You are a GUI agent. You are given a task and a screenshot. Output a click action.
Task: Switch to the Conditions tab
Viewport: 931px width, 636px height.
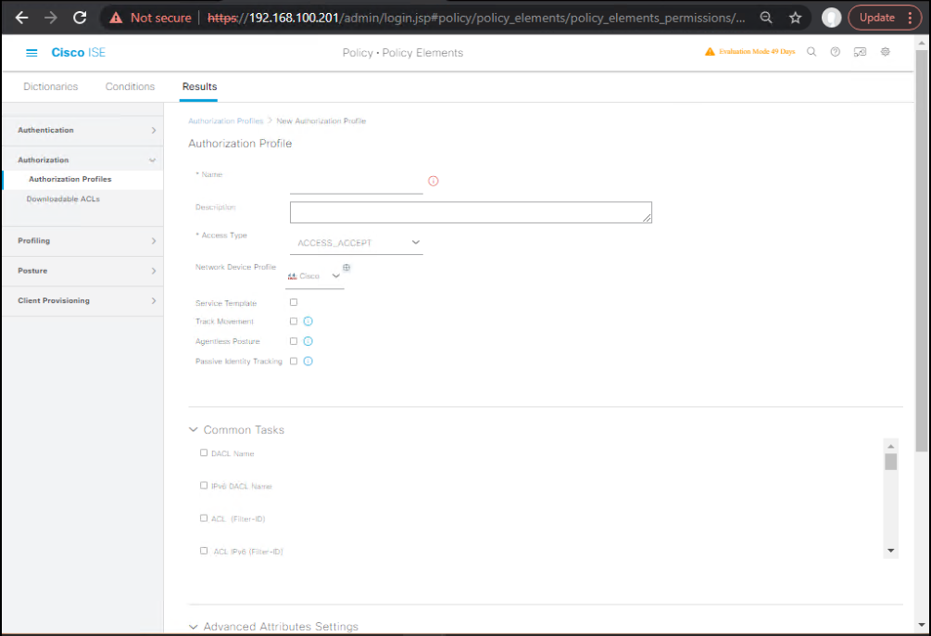coord(130,86)
